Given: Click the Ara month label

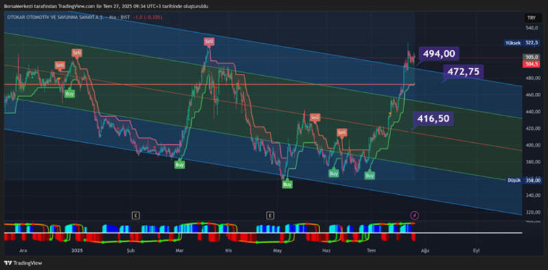Looking at the screenshot, I should (x=23, y=250).
